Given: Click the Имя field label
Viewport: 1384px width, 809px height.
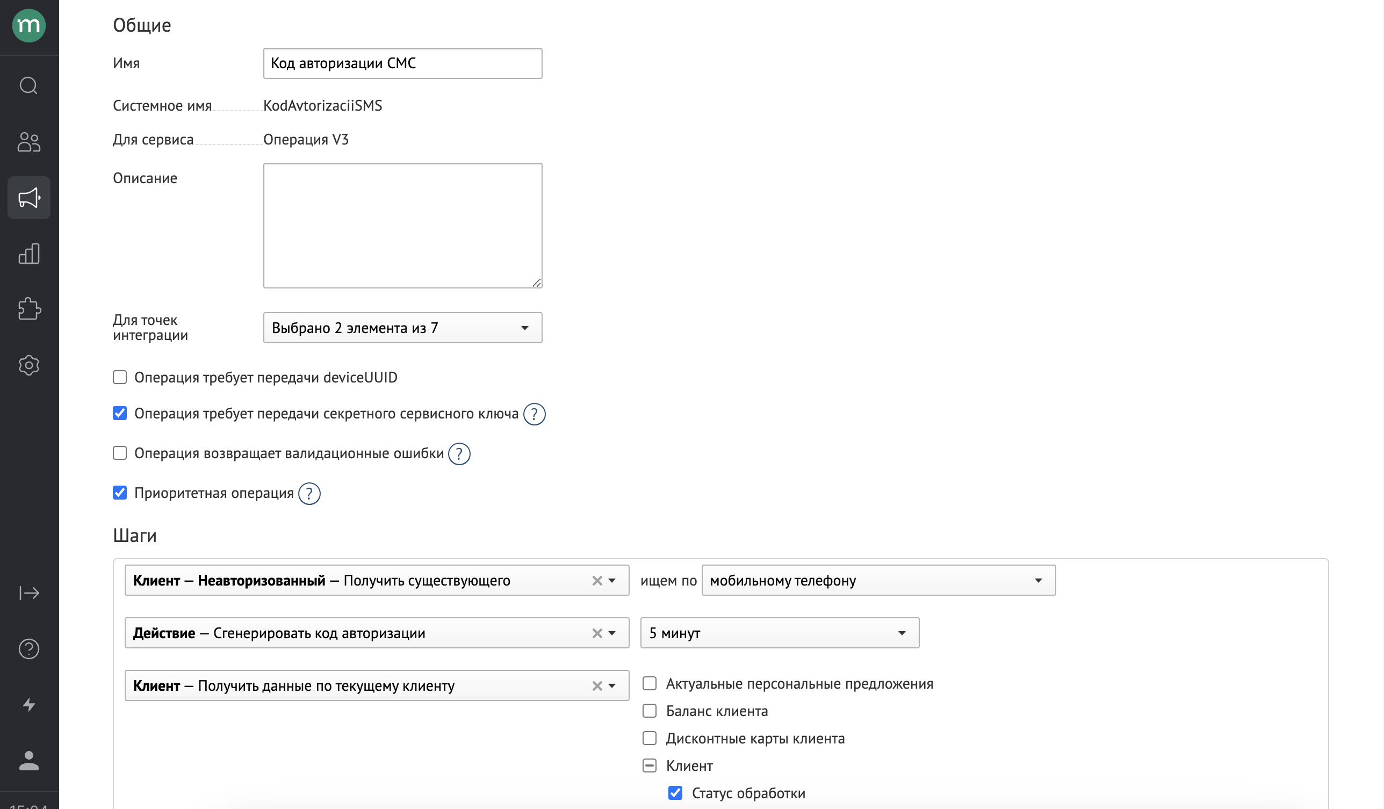Looking at the screenshot, I should click(x=126, y=63).
